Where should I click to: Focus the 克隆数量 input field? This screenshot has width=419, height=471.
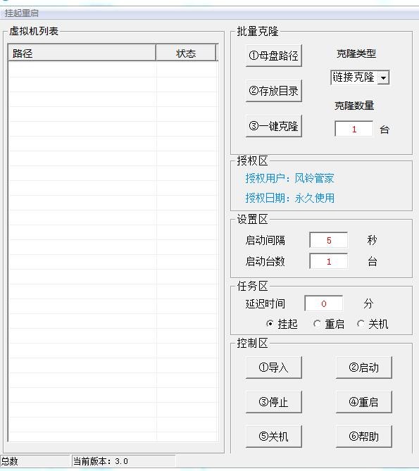pyautogui.click(x=354, y=129)
